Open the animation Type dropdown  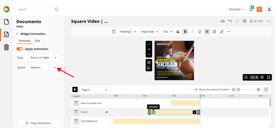tap(44, 58)
